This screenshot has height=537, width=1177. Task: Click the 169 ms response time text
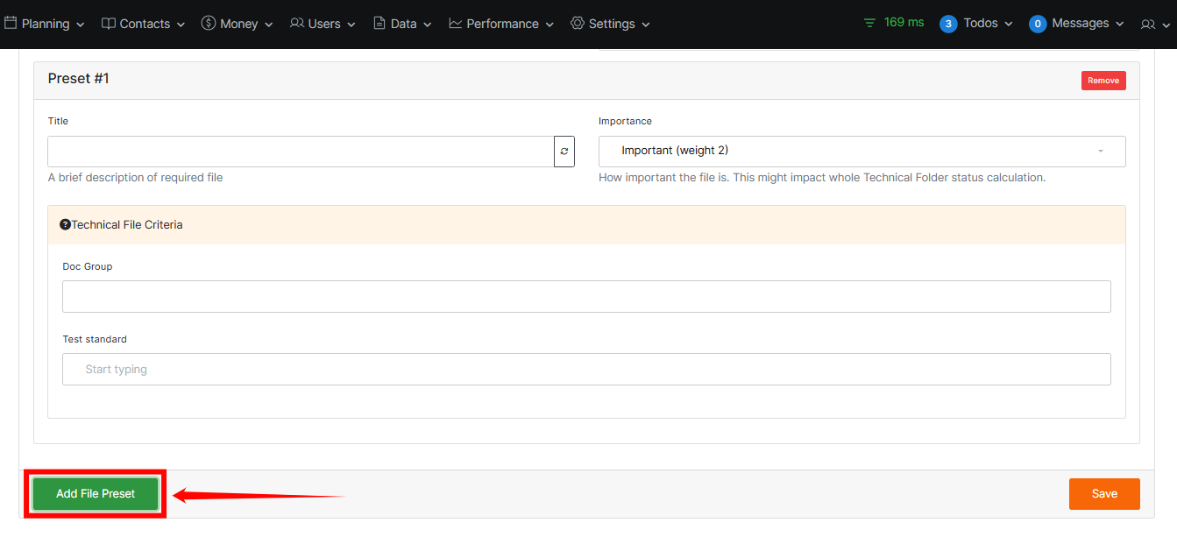coord(904,23)
